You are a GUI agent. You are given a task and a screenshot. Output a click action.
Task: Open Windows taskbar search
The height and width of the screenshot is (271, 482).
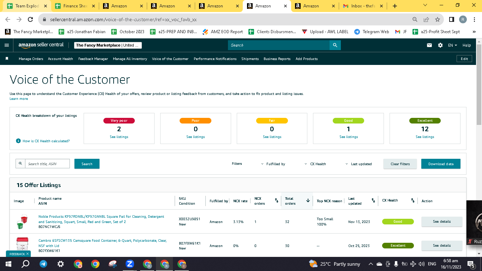tap(26, 264)
